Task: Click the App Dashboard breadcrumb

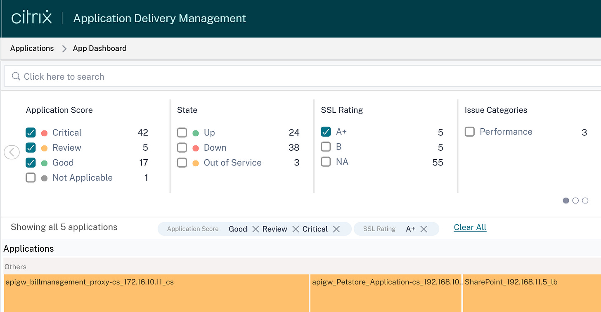Action: pos(100,48)
